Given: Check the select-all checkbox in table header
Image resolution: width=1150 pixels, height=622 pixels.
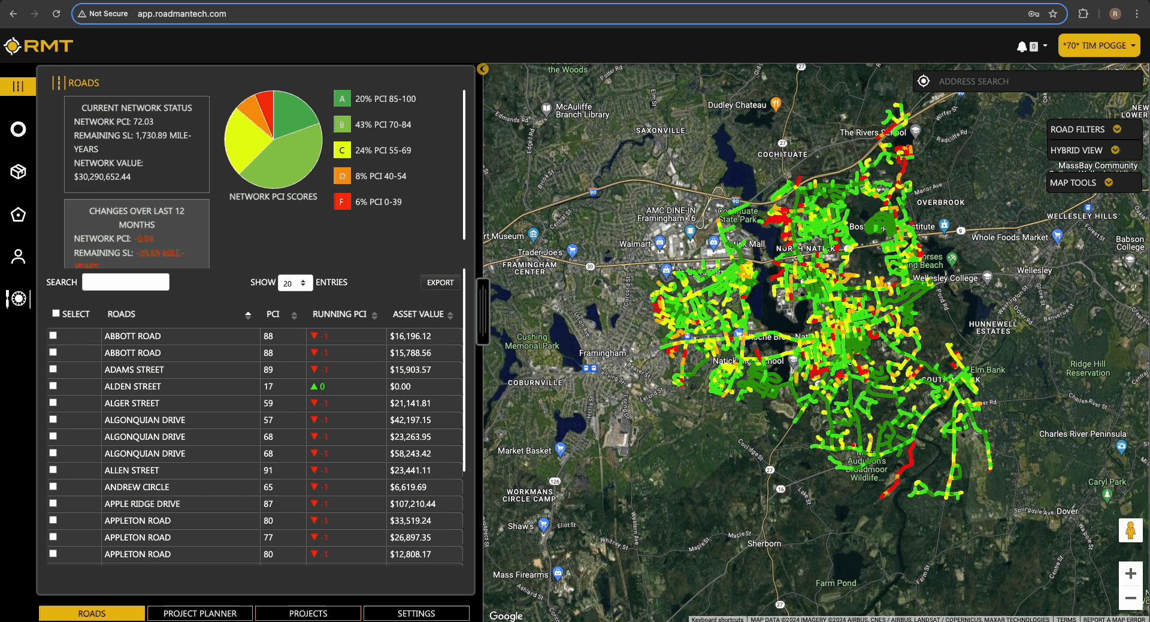Looking at the screenshot, I should pos(56,313).
